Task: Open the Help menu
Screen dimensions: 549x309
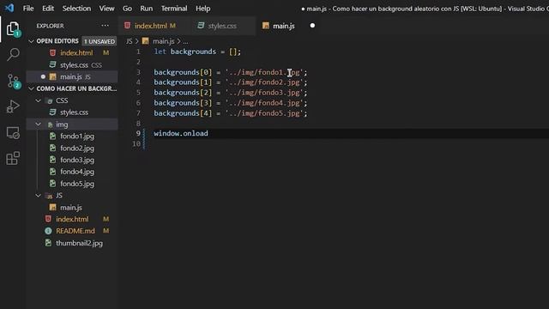Action: (202, 8)
